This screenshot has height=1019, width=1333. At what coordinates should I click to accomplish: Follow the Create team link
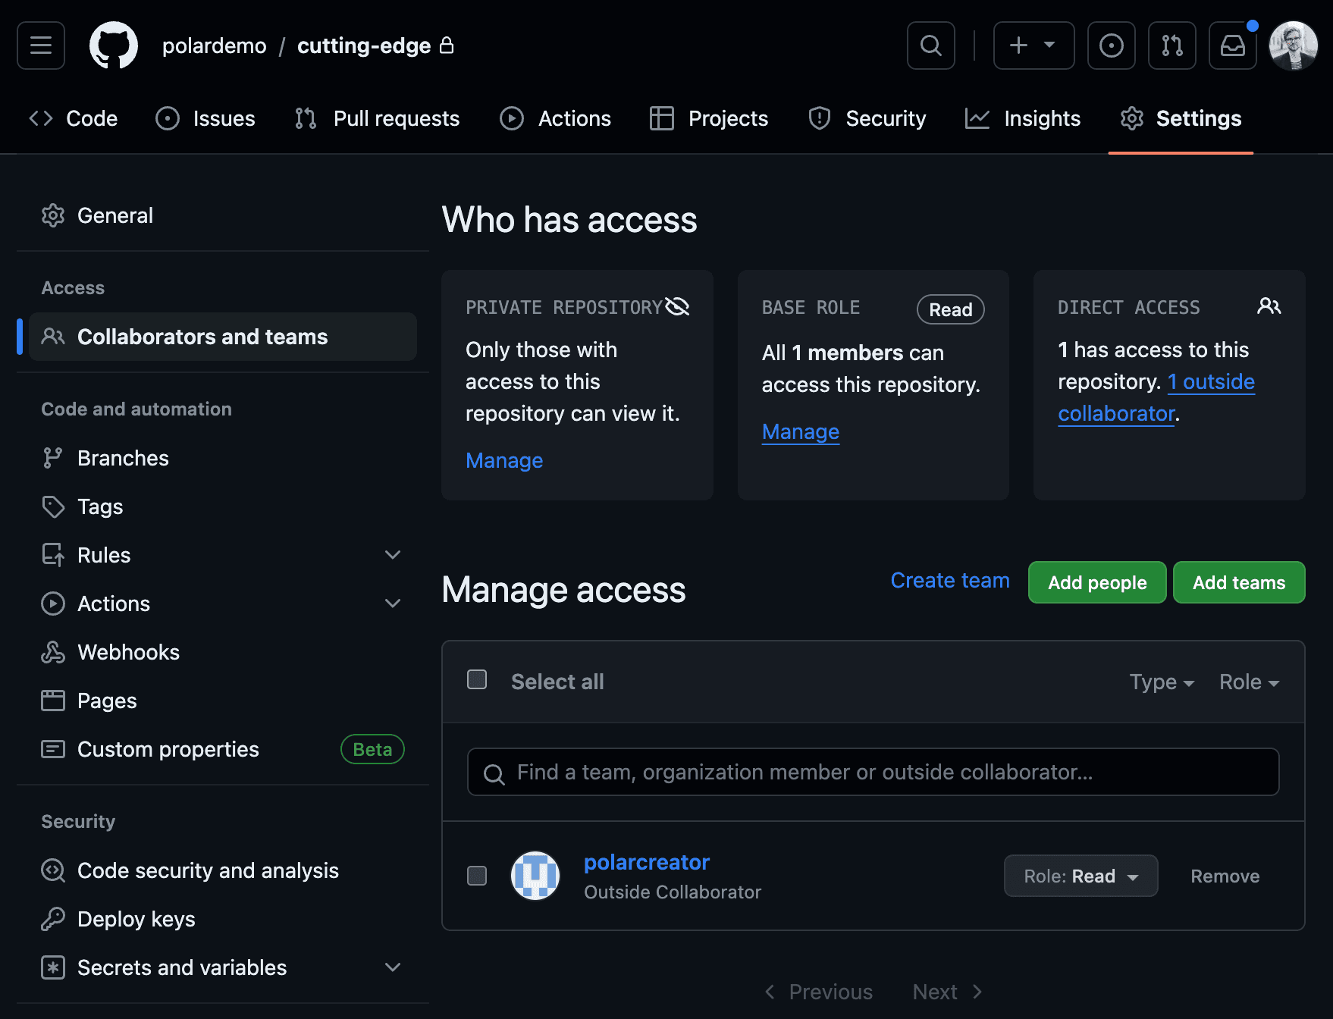[949, 580]
